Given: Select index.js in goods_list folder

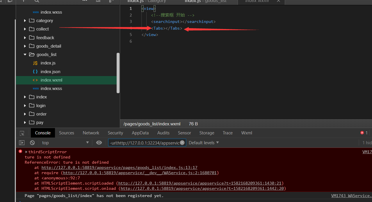Looking at the screenshot, I should 48,63.
